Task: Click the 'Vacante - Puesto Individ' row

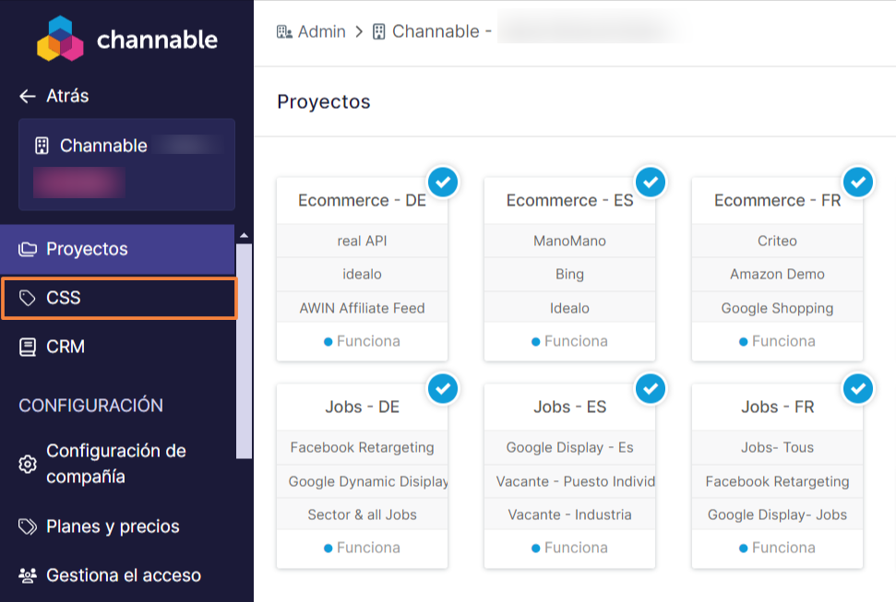Action: coord(569,481)
